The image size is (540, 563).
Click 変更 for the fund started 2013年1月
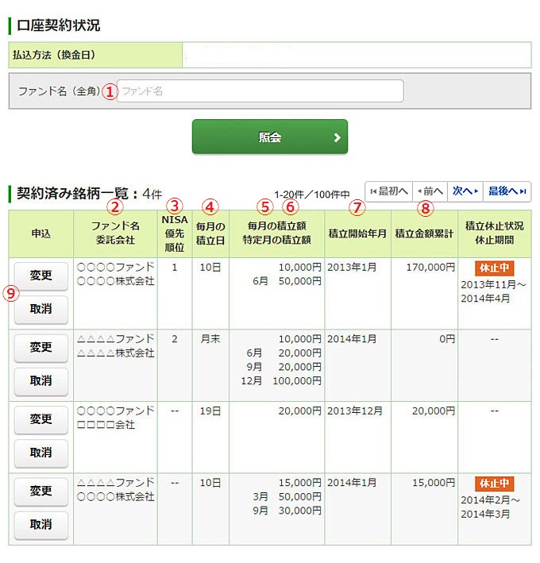point(41,276)
